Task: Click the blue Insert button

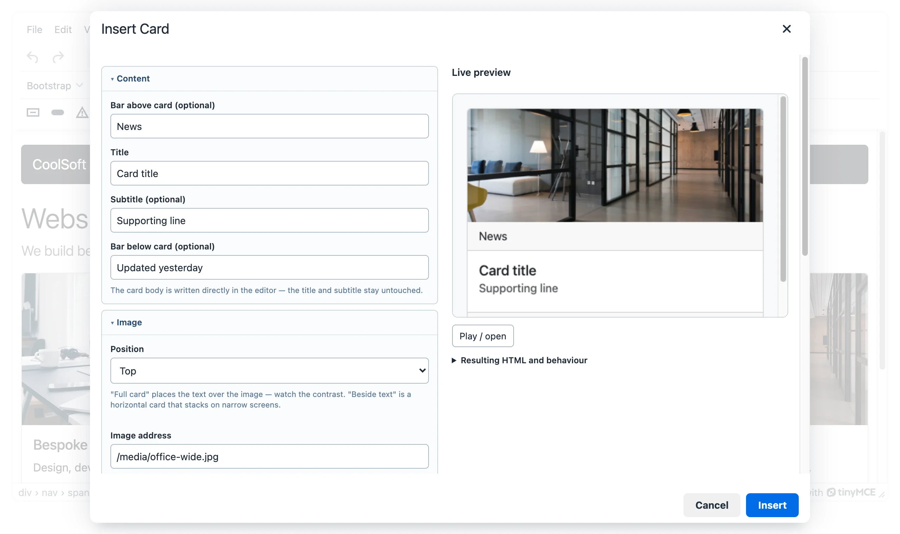Action: point(772,505)
